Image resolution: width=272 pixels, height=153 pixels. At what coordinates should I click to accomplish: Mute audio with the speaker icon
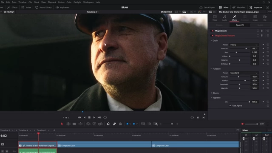pos(243,124)
